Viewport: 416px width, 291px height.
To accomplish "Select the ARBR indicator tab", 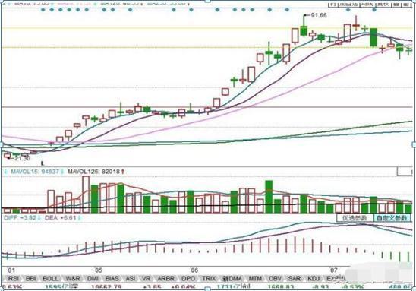I will [x=165, y=278].
